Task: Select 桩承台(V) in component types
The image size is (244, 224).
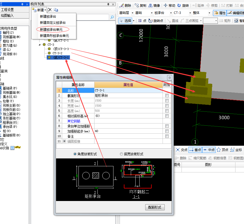Action: [10, 123]
